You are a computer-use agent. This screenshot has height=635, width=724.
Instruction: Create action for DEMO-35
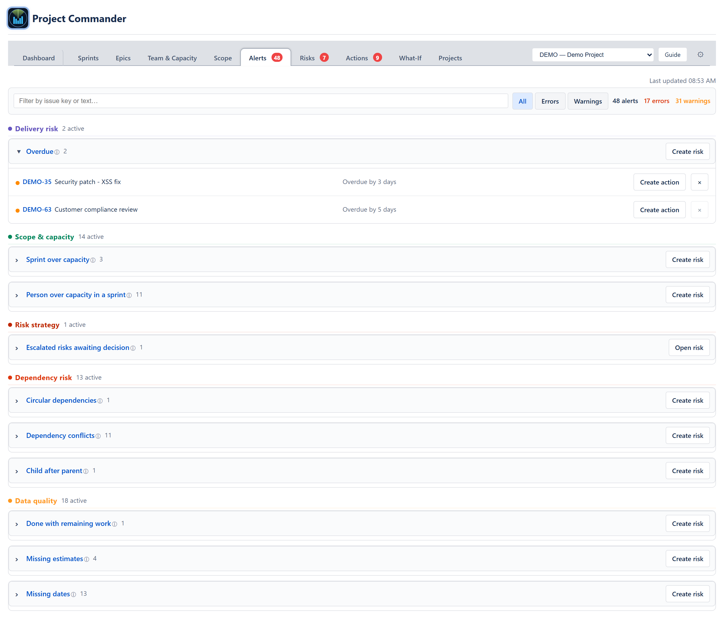[659, 182]
